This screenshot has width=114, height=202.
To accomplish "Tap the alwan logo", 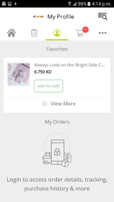I will (x=38, y=16).
